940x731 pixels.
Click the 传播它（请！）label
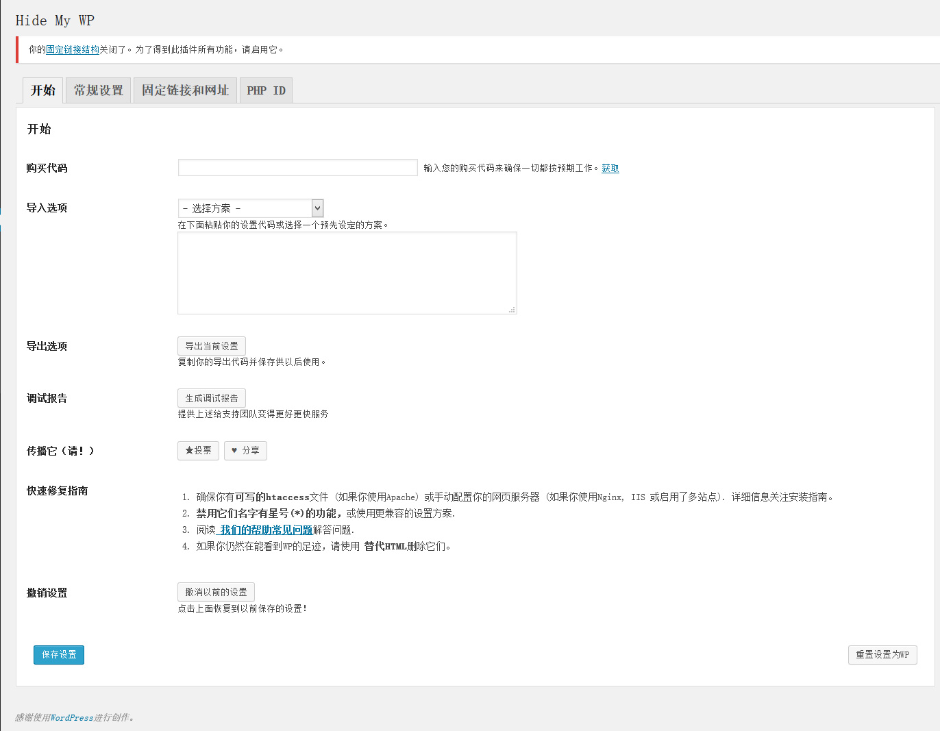[60, 451]
